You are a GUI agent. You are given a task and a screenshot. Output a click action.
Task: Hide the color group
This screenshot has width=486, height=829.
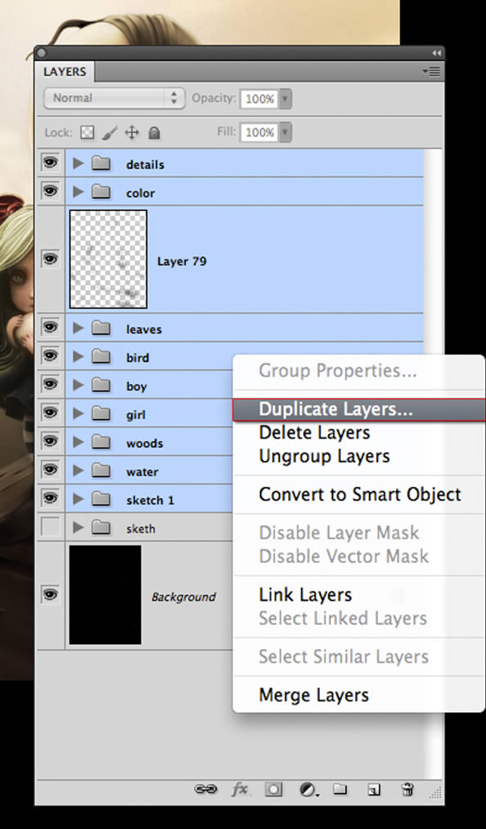tap(50, 191)
